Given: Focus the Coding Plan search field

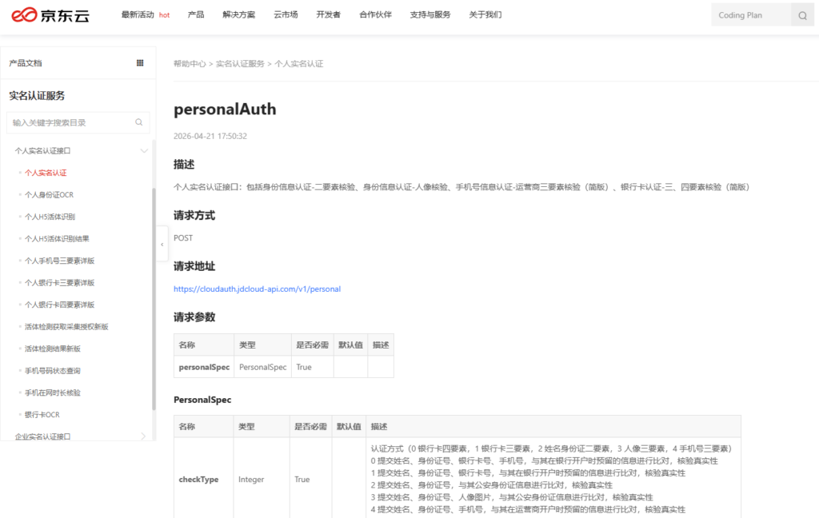Looking at the screenshot, I should coord(751,15).
